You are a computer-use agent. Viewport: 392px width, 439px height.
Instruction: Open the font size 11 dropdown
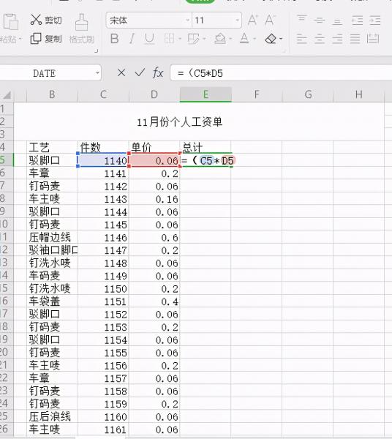tap(237, 20)
